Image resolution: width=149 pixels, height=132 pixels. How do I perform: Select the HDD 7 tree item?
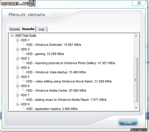[25, 95]
